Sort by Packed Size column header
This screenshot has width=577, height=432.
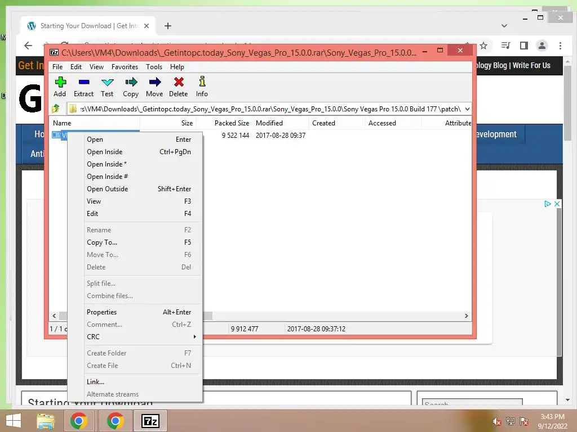click(224, 123)
